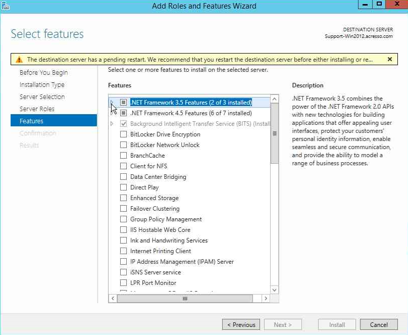The height and width of the screenshot is (335, 408).
Task: Expand the .NET Framework 4.5 Features node
Action: [113, 113]
